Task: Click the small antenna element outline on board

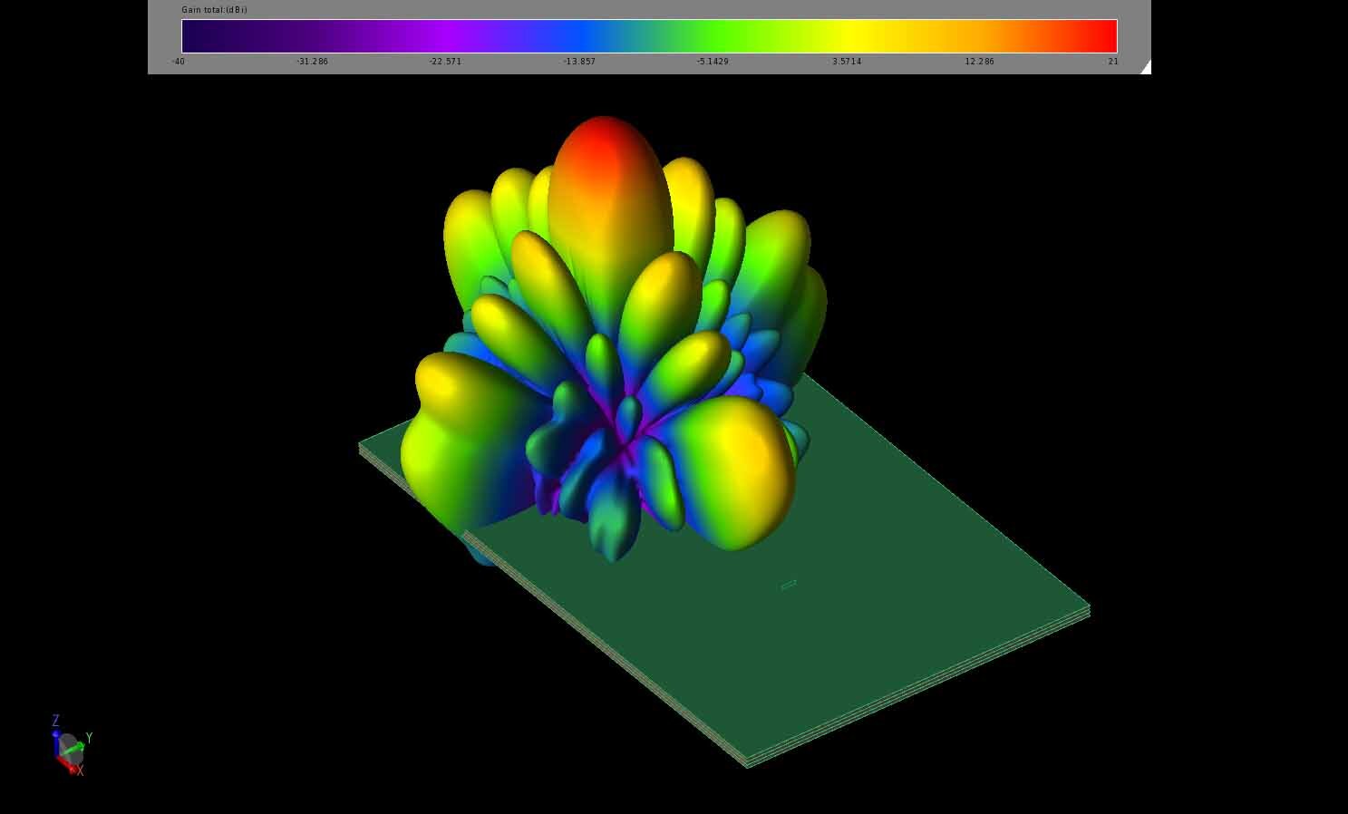Action: pyautogui.click(x=789, y=585)
